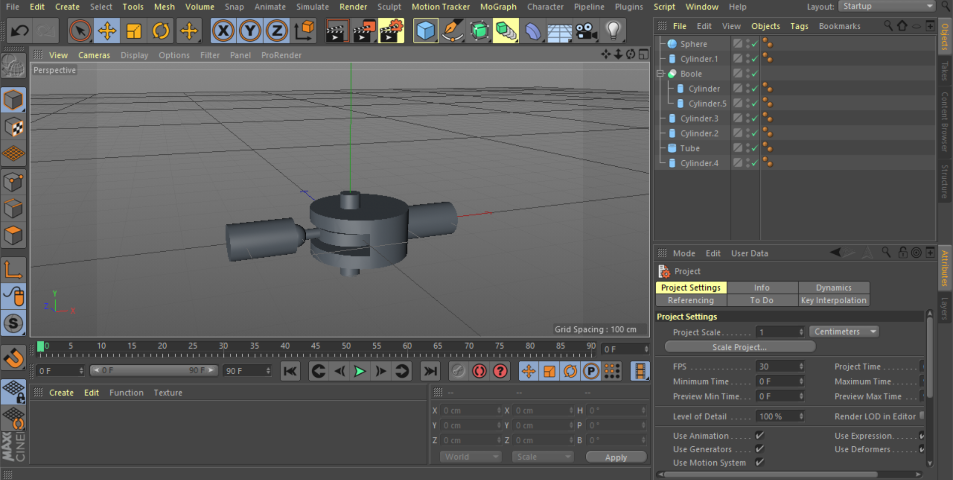Toggle X-axis lock
Image resolution: width=953 pixels, height=480 pixels.
[223, 31]
